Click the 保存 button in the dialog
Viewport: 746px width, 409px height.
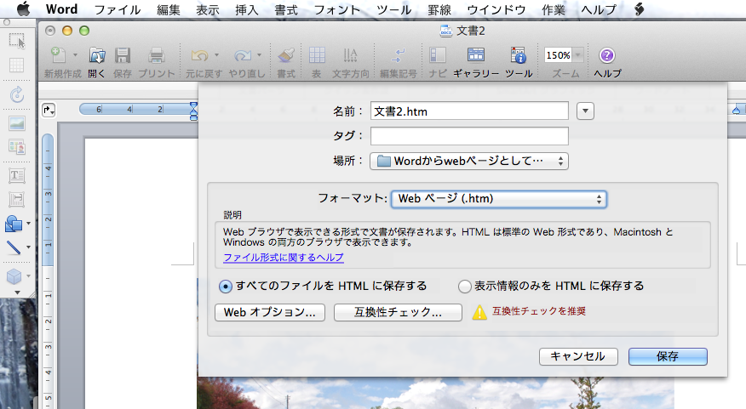pos(668,356)
